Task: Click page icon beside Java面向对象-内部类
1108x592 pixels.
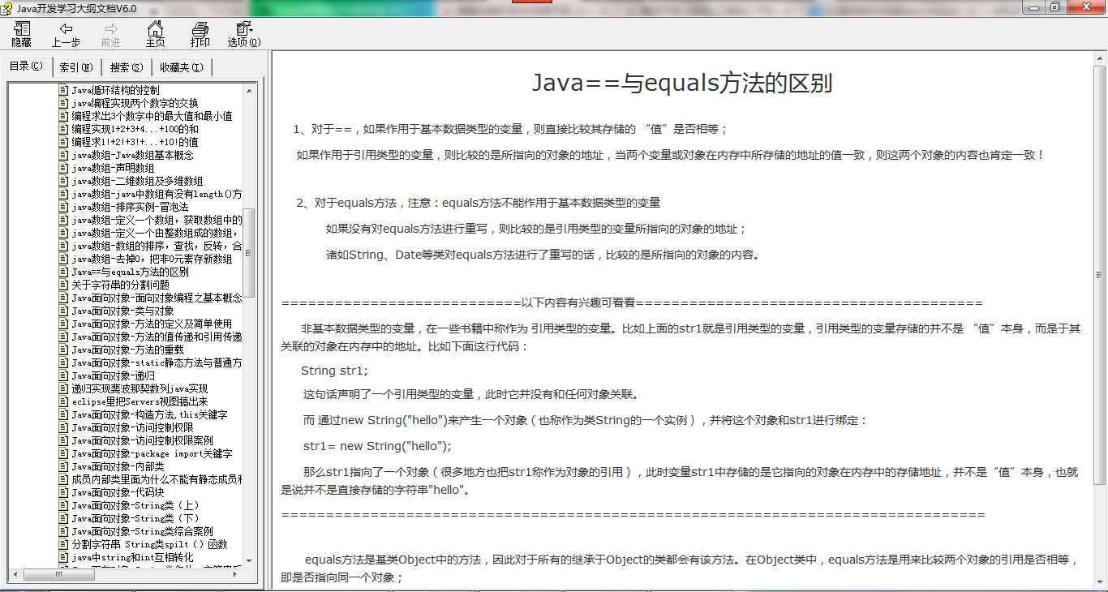Action: click(x=63, y=466)
